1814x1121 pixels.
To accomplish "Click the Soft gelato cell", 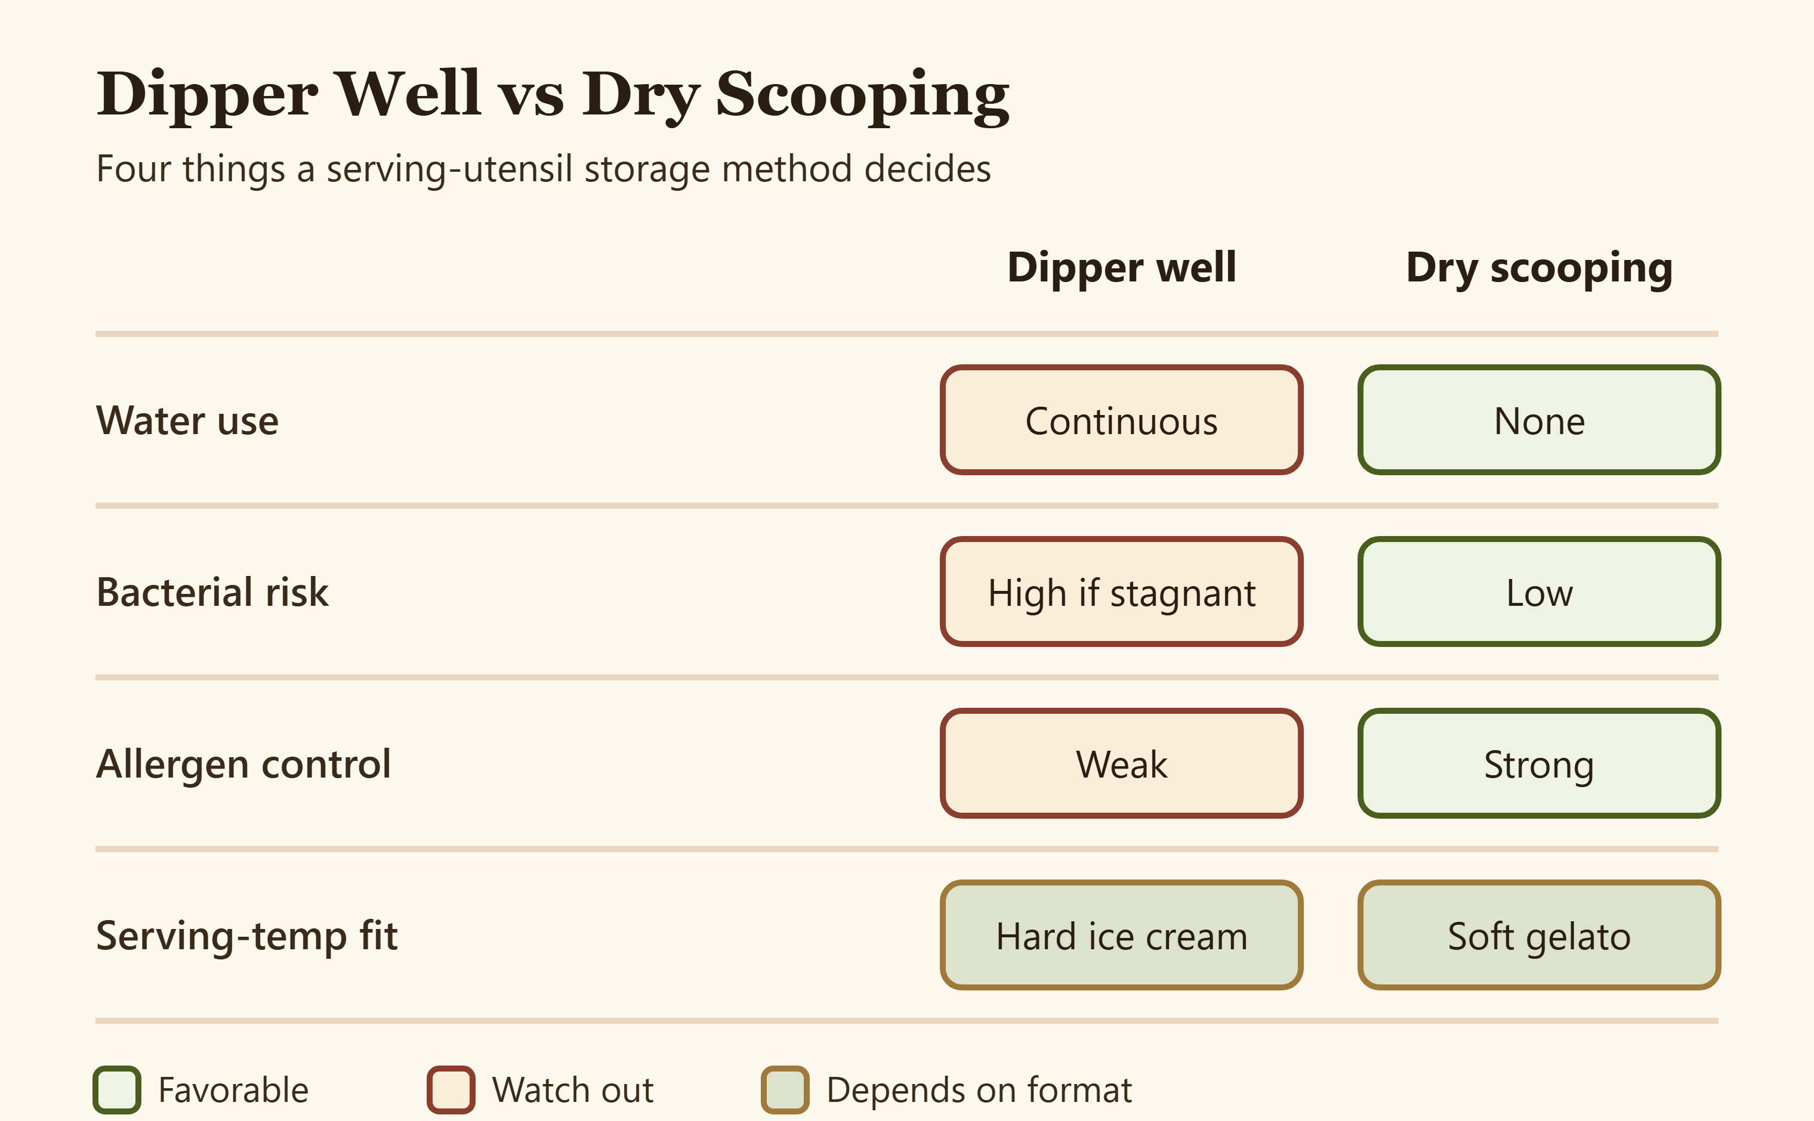I will (1539, 935).
